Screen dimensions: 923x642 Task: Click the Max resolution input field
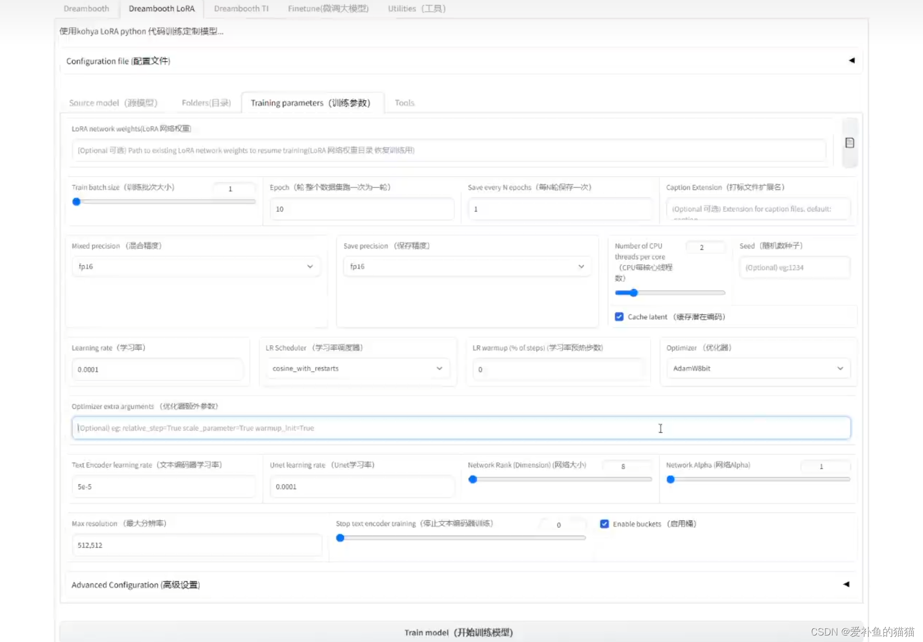[197, 545]
